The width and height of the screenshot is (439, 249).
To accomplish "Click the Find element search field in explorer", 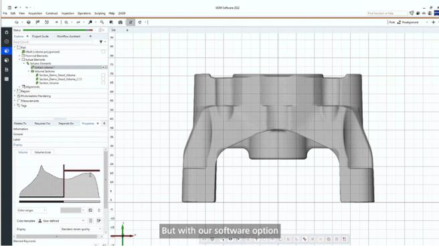I will (x=53, y=42).
